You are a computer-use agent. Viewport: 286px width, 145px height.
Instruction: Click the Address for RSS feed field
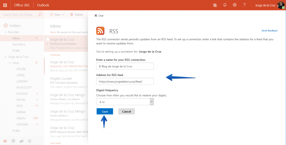(x=125, y=81)
